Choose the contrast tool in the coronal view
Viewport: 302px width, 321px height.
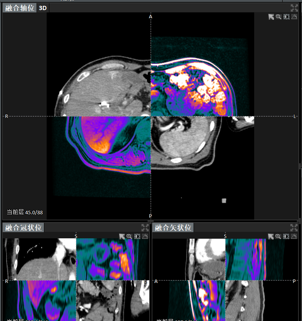(137, 236)
